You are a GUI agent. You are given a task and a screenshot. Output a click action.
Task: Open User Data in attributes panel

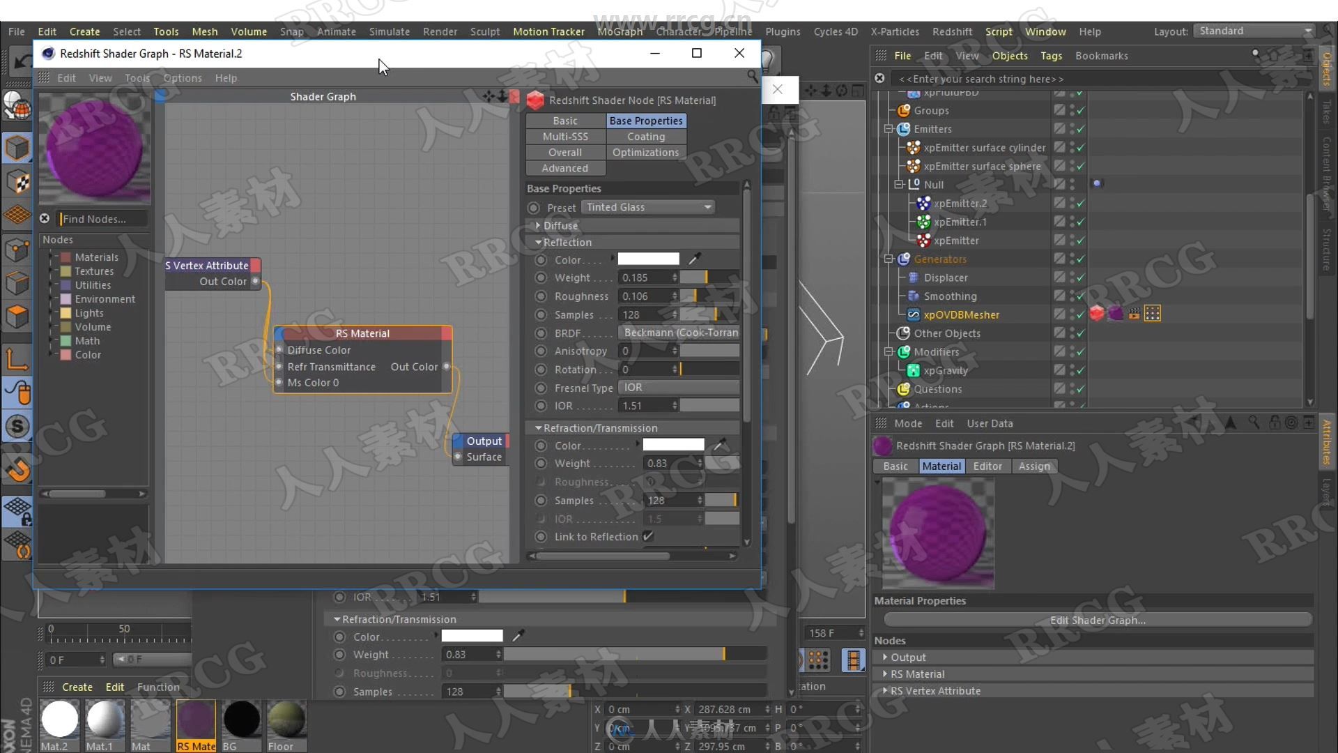[x=990, y=423]
